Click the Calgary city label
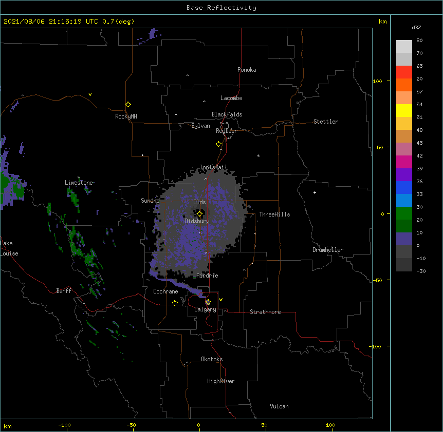The image size is (443, 432). tap(205, 309)
